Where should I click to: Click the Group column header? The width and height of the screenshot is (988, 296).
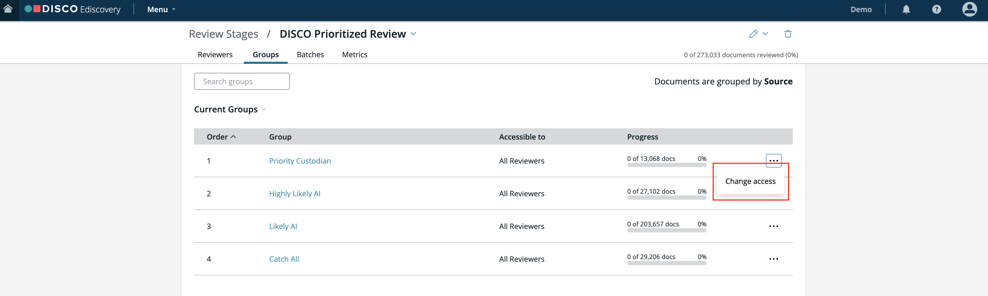pyautogui.click(x=280, y=137)
